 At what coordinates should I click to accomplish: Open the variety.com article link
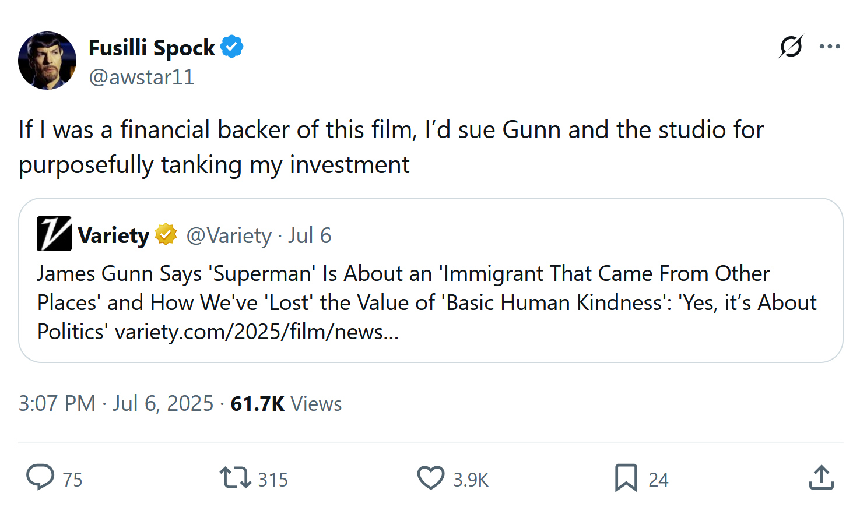(257, 332)
